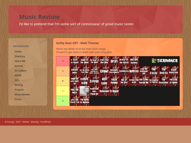Select the The Gravity song tile

click(163, 71)
